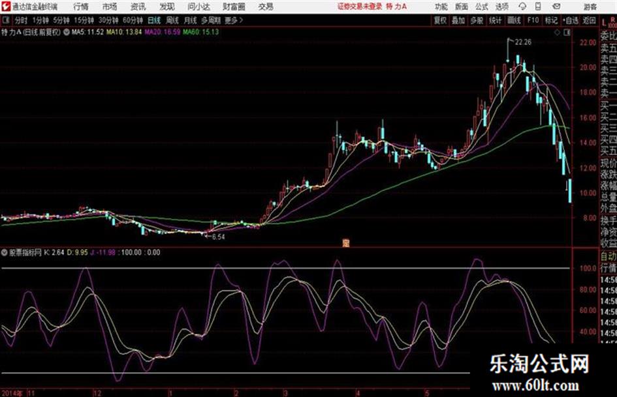Click the 现价 row in side panel
Image resolution: width=617 pixels, height=397 pixels.
(x=609, y=164)
